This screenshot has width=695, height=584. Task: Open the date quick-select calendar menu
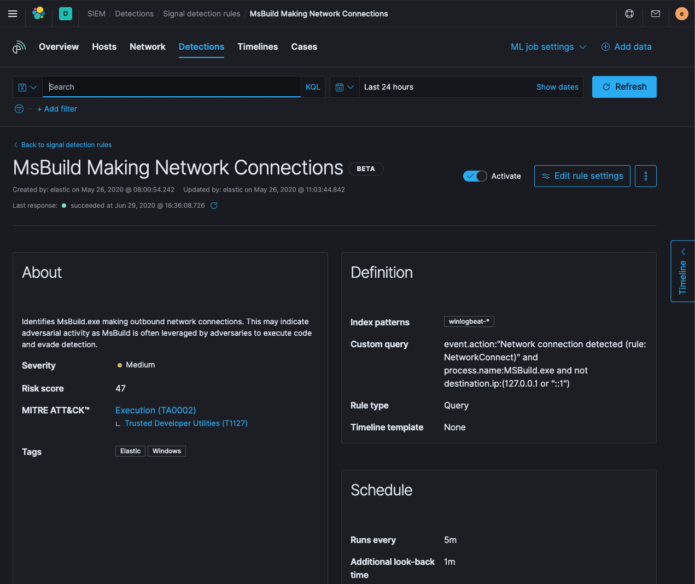click(x=344, y=87)
